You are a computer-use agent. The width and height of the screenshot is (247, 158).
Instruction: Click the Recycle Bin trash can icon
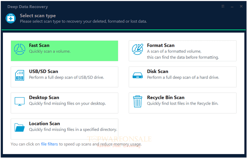click(137, 101)
